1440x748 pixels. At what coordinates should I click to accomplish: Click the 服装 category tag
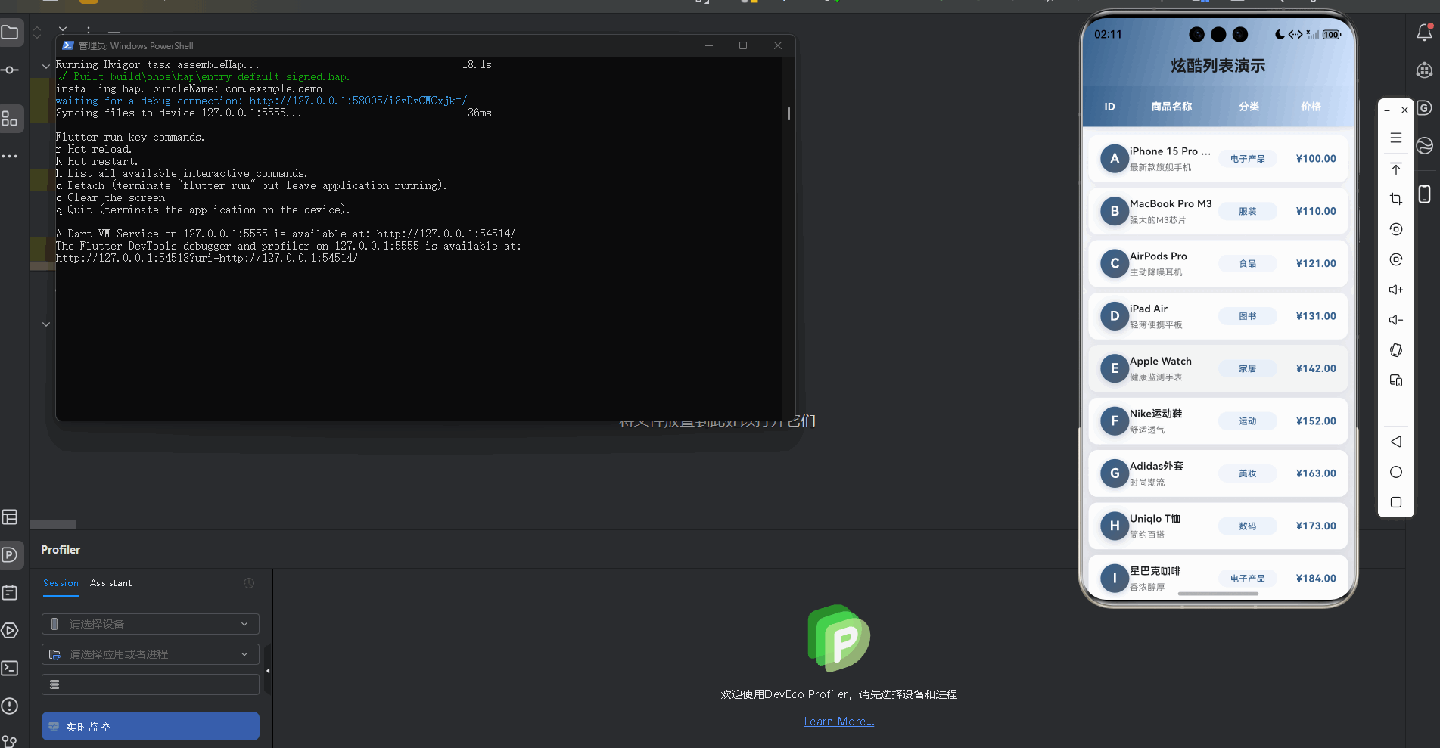coord(1247,211)
